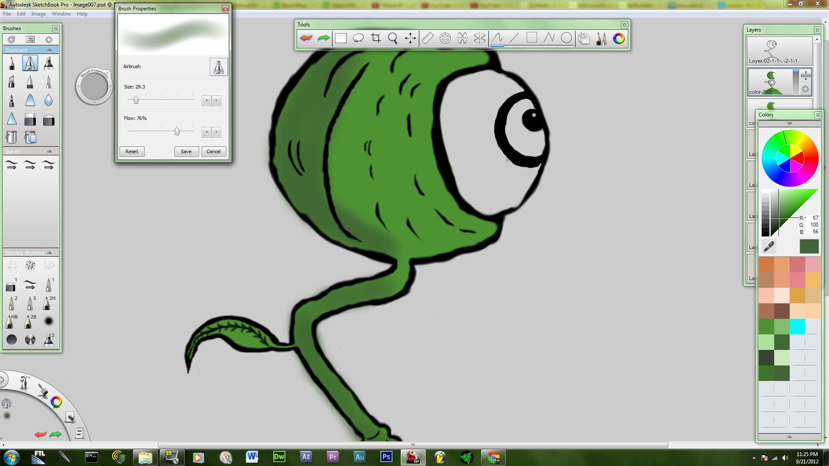The height and width of the screenshot is (466, 829).
Task: Click the Brush Properties puck
Action: tap(94, 87)
